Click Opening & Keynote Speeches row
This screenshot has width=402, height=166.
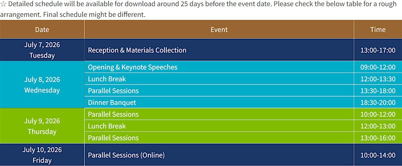[132, 67]
